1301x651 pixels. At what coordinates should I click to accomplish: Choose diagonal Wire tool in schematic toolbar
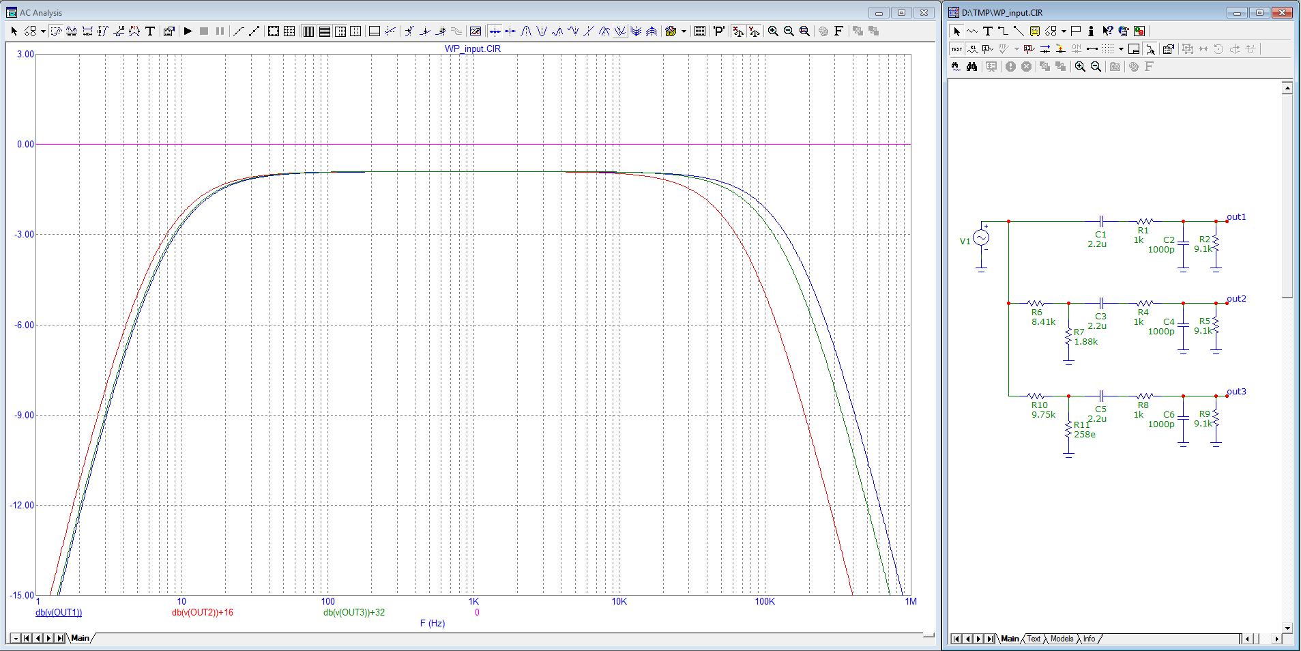[1019, 31]
